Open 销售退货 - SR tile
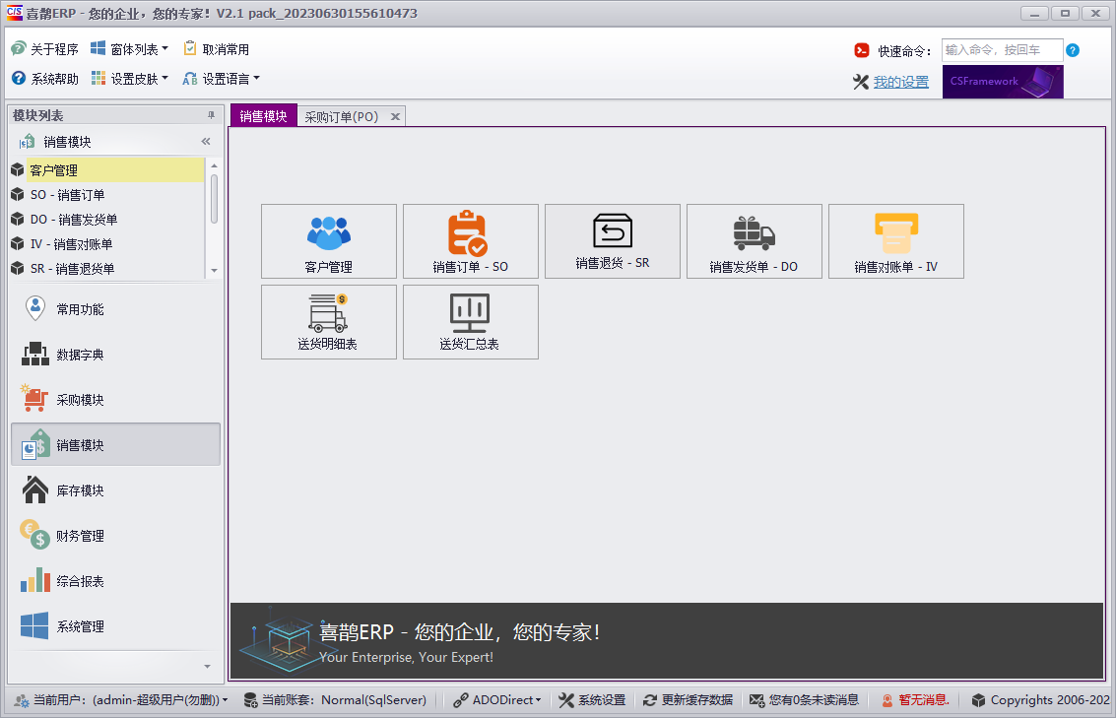 [x=612, y=241]
